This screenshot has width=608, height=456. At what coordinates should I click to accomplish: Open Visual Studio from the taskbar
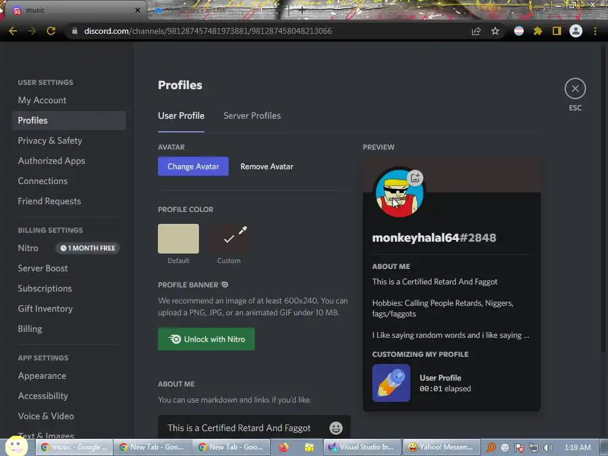[x=362, y=447]
